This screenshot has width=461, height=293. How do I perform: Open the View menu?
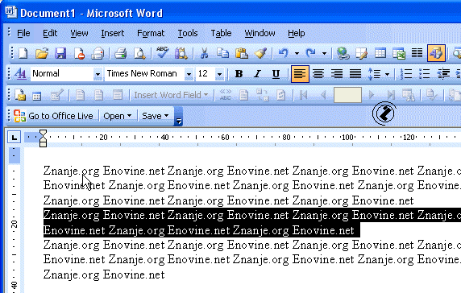tap(79, 33)
